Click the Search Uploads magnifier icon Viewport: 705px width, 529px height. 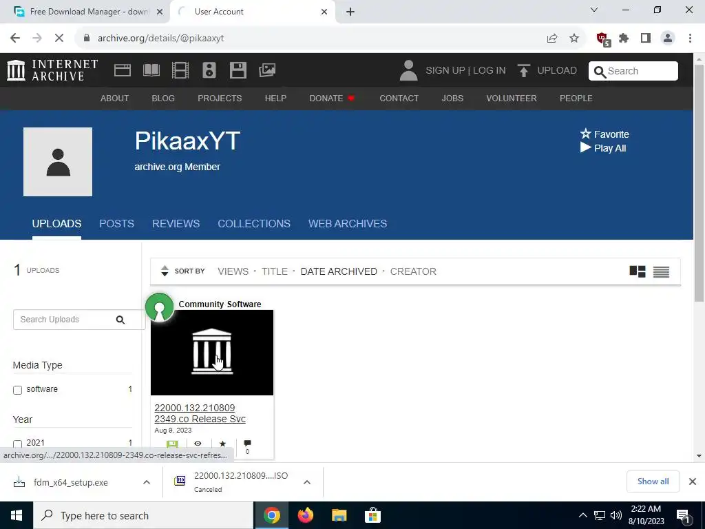pyautogui.click(x=120, y=320)
